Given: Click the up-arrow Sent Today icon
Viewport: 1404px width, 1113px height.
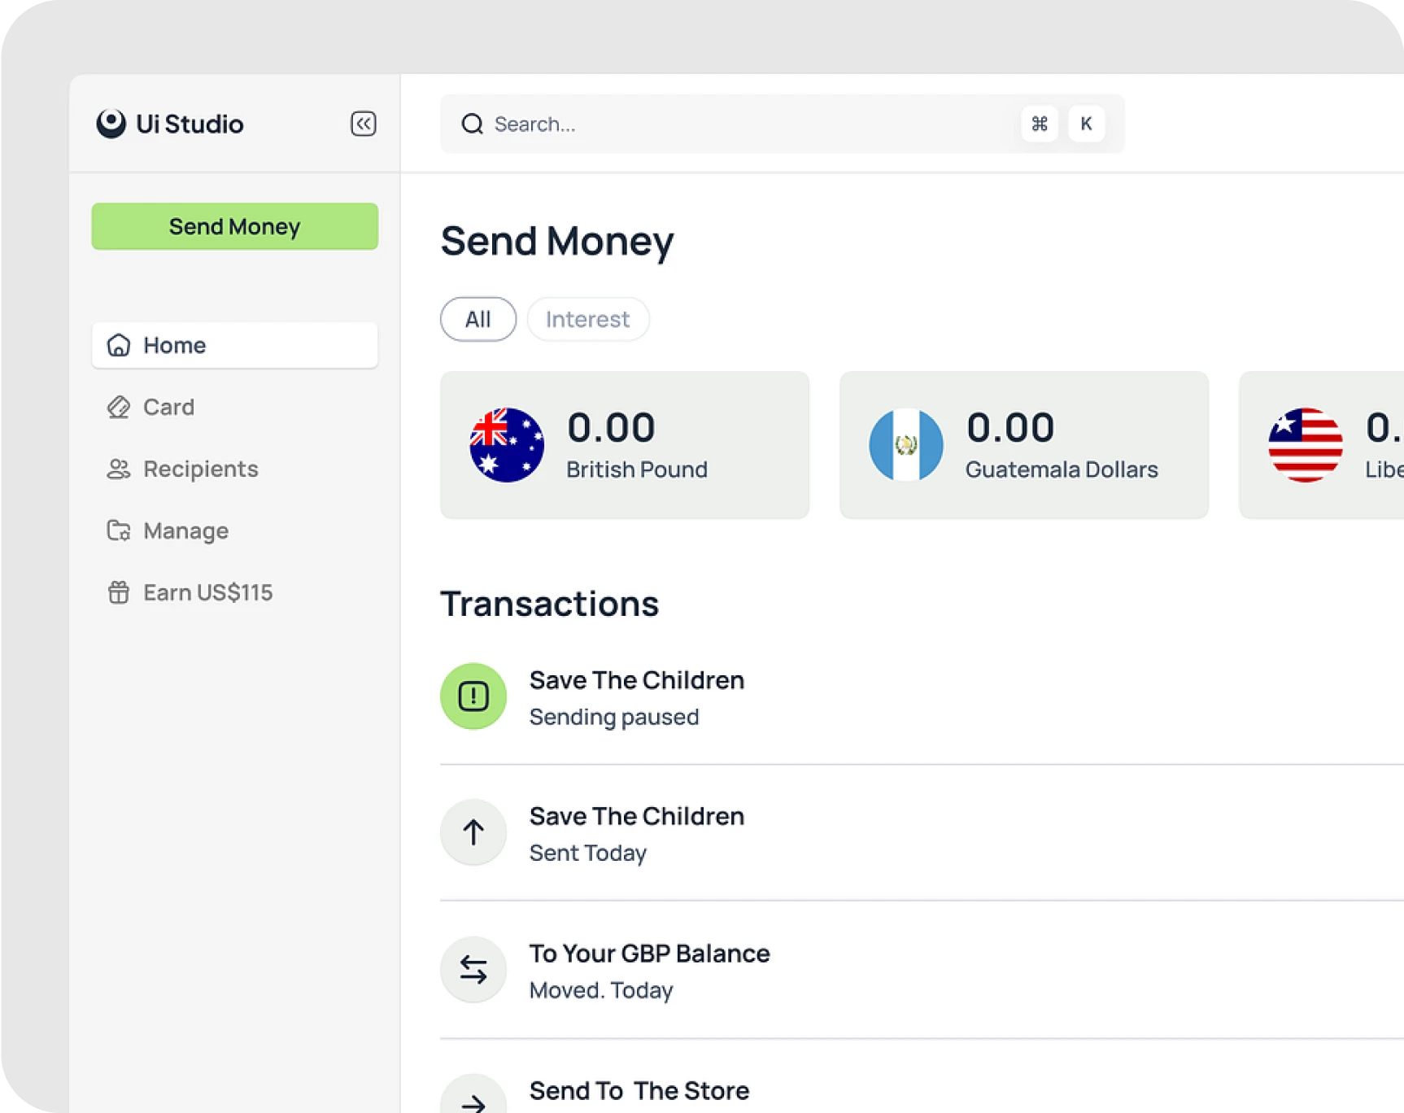Looking at the screenshot, I should point(473,832).
